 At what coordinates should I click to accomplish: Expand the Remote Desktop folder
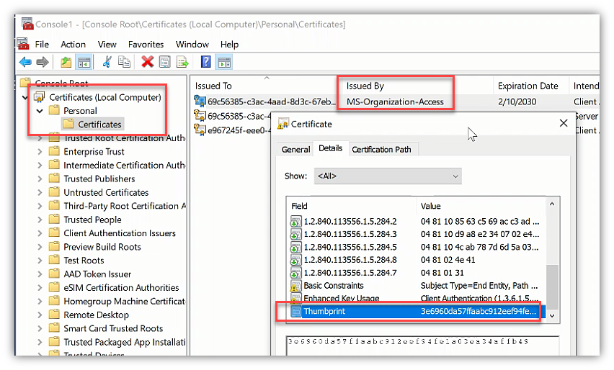coord(40,315)
